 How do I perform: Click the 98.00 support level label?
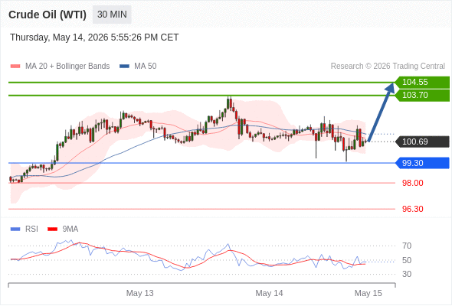point(412,183)
